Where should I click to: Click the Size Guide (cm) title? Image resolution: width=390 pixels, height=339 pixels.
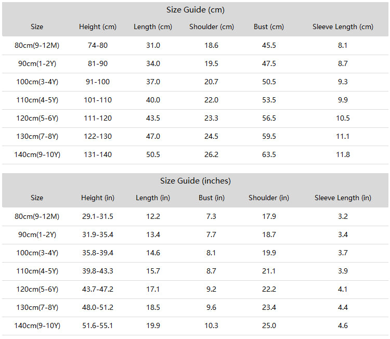(x=195, y=10)
